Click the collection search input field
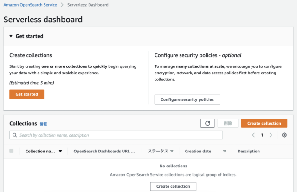The width and height of the screenshot is (297, 192). point(116,135)
